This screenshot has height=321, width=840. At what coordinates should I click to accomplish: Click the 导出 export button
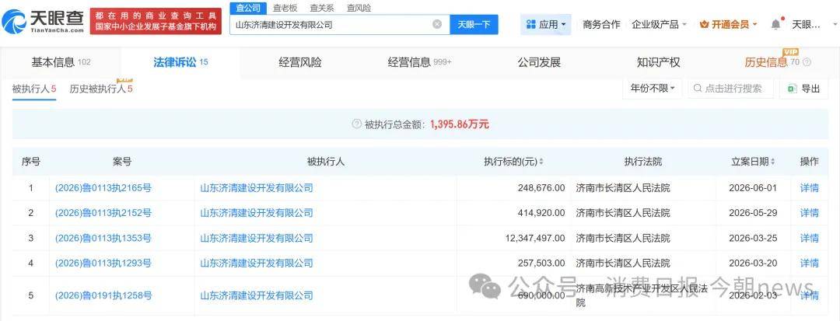pos(803,89)
